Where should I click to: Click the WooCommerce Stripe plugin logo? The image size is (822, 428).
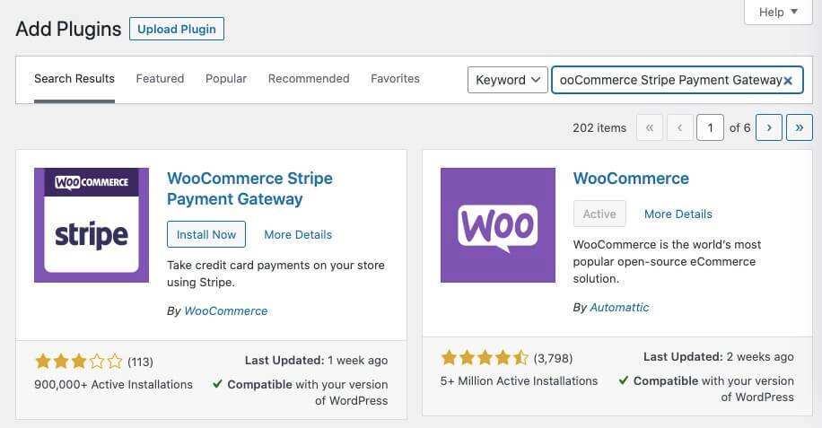(92, 225)
